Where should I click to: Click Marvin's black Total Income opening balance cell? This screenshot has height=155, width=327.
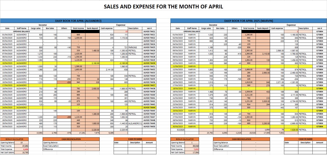(249, 32)
